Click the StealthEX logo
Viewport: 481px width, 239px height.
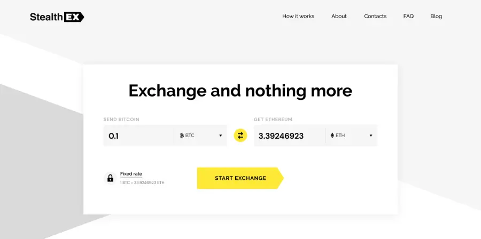pyautogui.click(x=57, y=17)
